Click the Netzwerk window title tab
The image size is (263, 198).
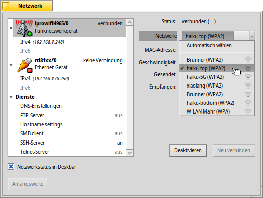(x=27, y=6)
